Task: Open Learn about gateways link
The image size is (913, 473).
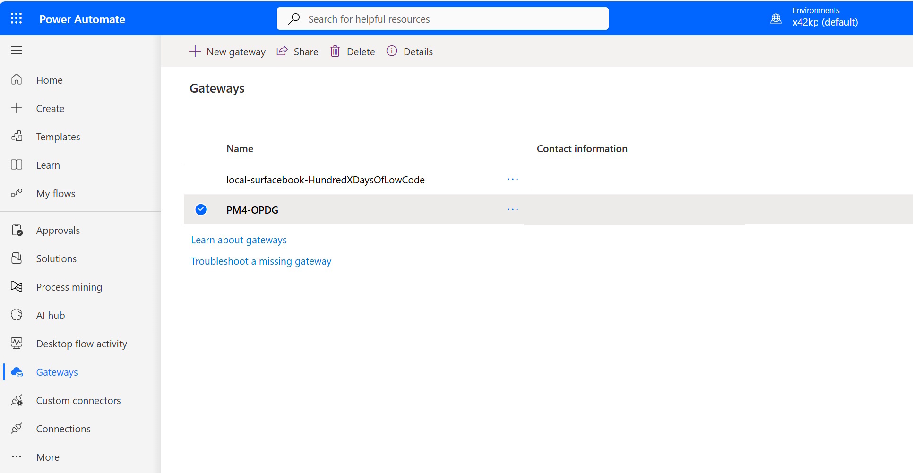Action: tap(239, 240)
